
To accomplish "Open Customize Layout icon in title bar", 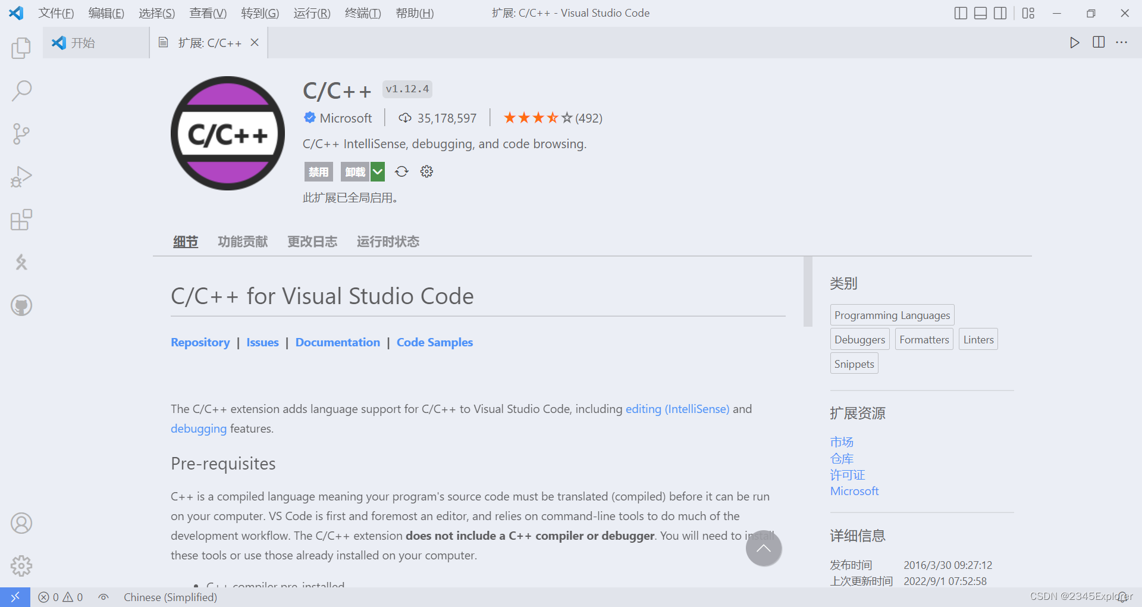I will 1028,13.
